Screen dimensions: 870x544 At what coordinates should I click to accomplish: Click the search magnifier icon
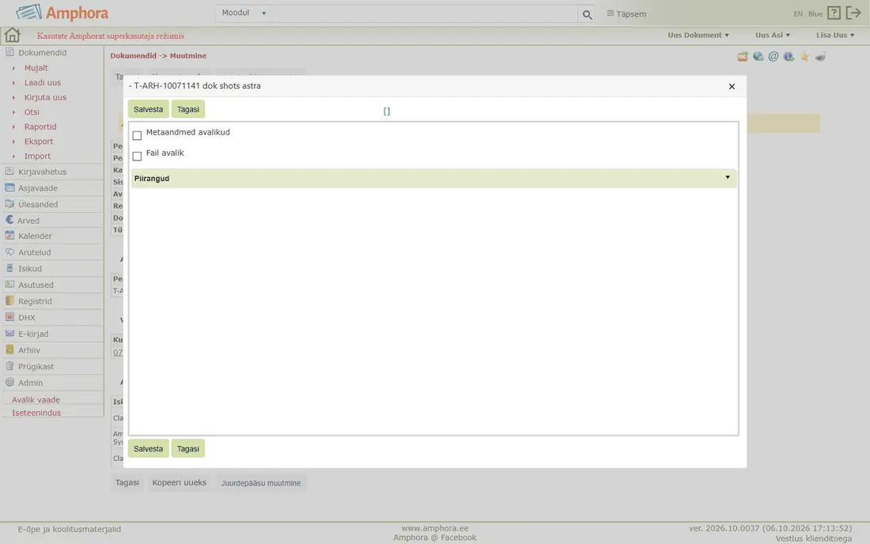[x=587, y=14]
